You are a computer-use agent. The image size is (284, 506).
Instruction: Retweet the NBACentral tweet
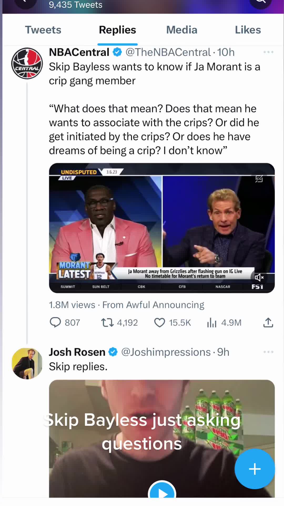[107, 322]
